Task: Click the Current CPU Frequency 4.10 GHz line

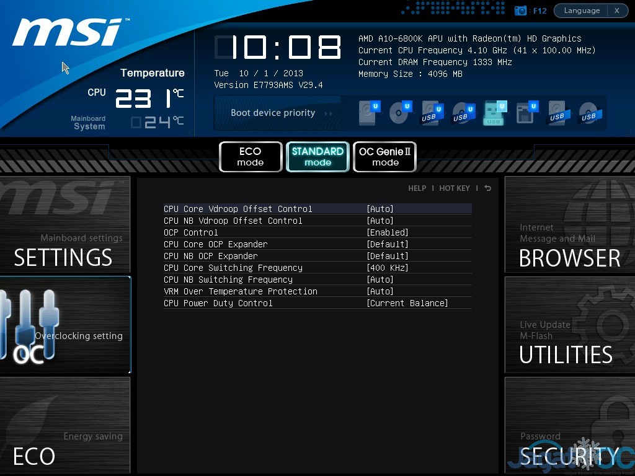Action: point(477,50)
